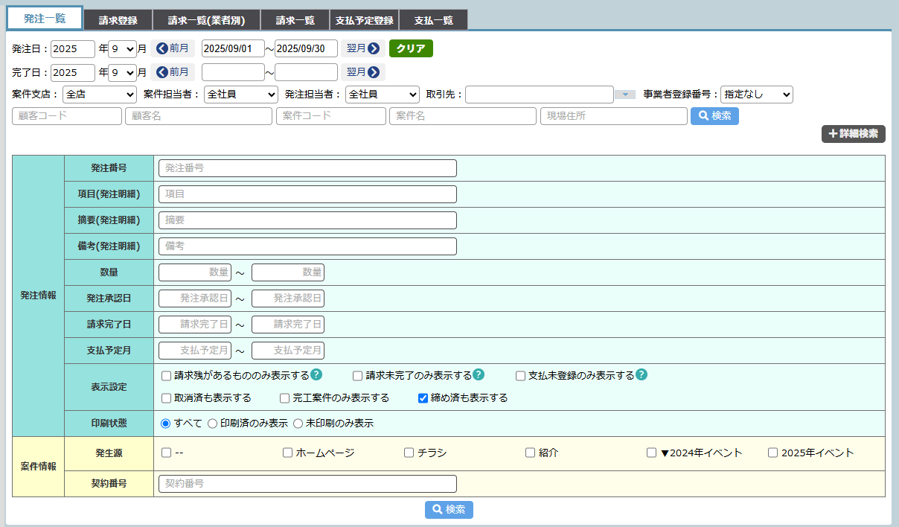Screen dimensions: 899x527
Task: Check the 2025年イベント checkbox
Action: [773, 453]
